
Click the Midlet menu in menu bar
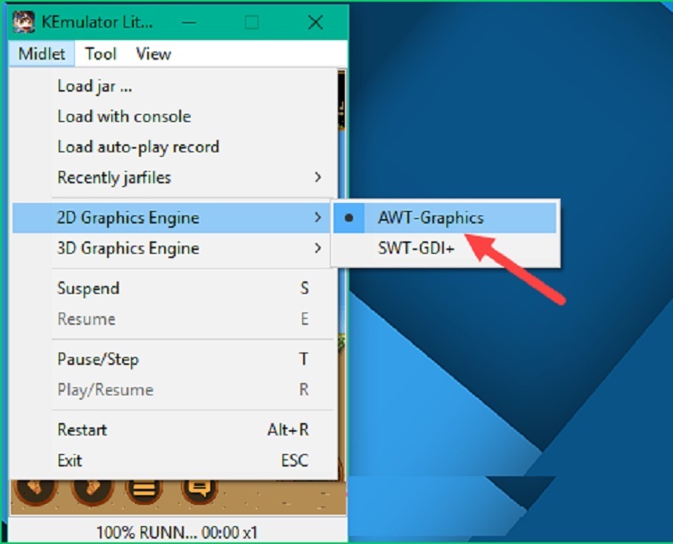(x=42, y=53)
